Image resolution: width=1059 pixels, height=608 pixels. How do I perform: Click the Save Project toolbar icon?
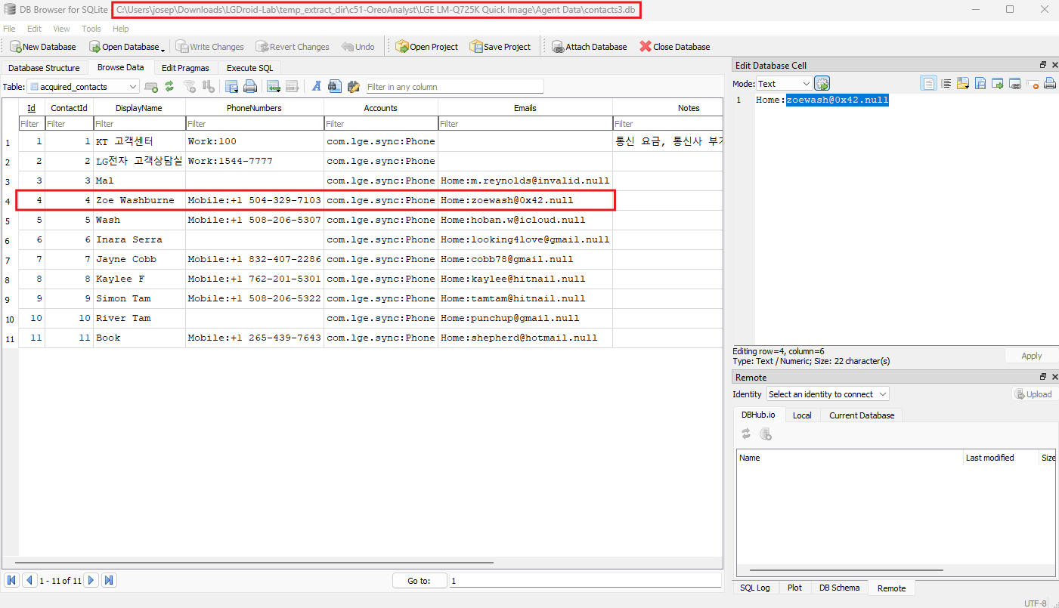500,47
